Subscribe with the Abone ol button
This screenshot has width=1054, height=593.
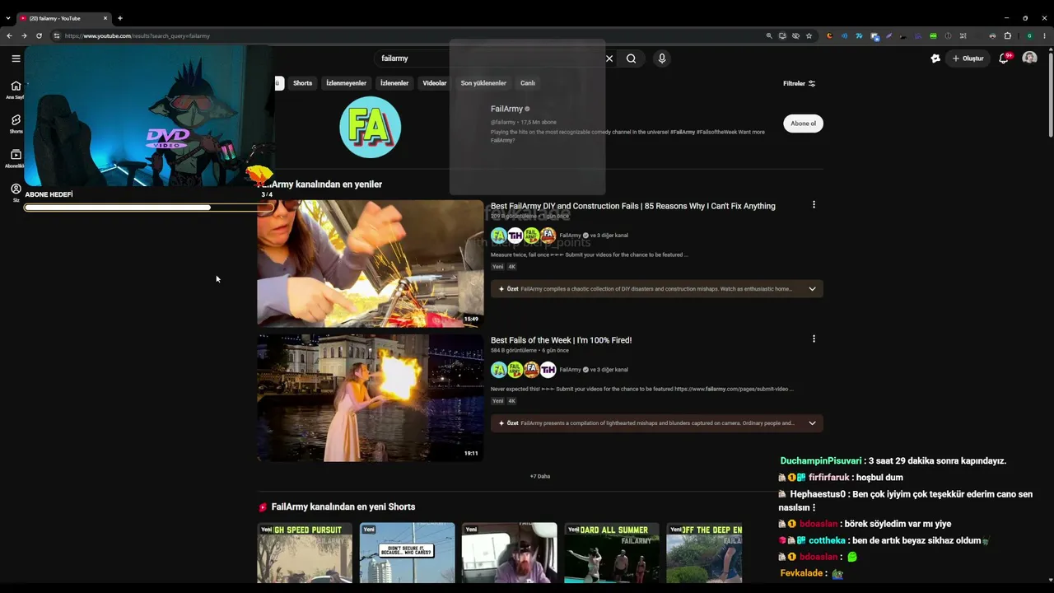pyautogui.click(x=803, y=124)
